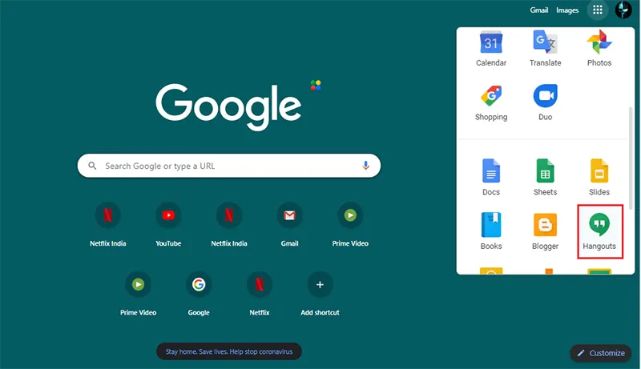
Task: Open Books from the apps panel
Action: (x=491, y=231)
